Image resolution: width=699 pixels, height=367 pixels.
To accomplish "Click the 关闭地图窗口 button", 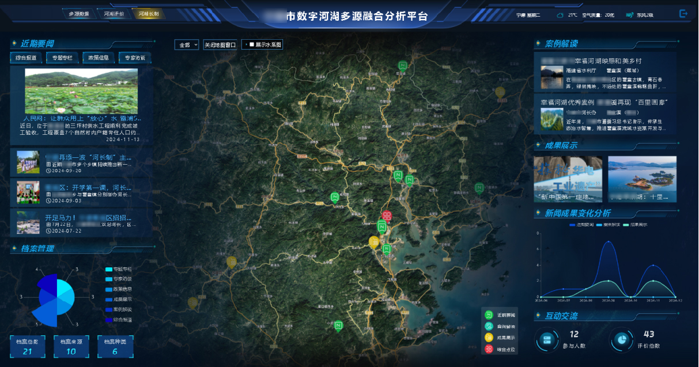I will pyautogui.click(x=220, y=44).
